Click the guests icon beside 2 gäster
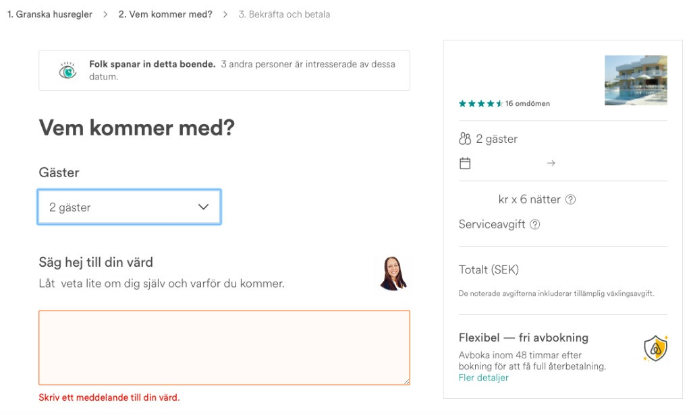 pyautogui.click(x=465, y=139)
